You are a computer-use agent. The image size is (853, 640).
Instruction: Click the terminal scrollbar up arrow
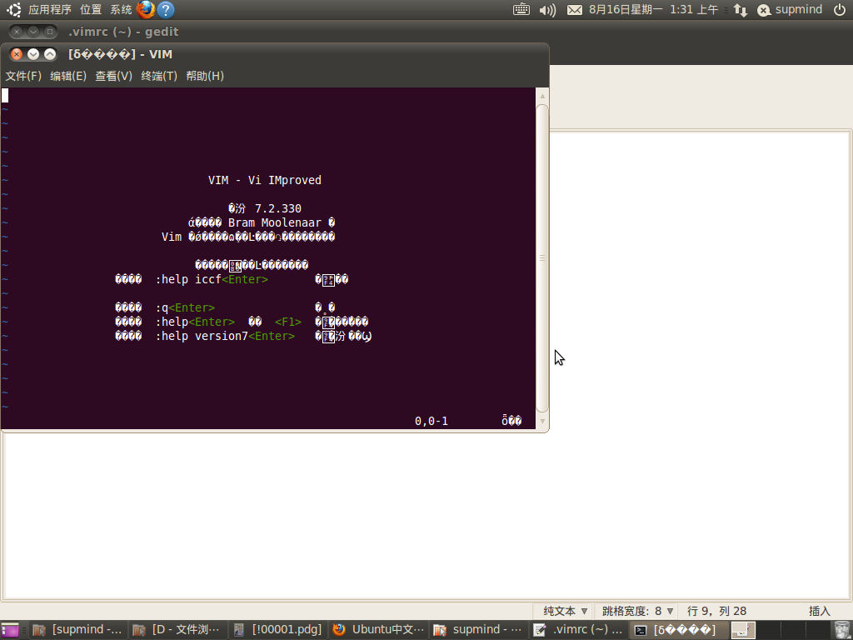coord(542,97)
